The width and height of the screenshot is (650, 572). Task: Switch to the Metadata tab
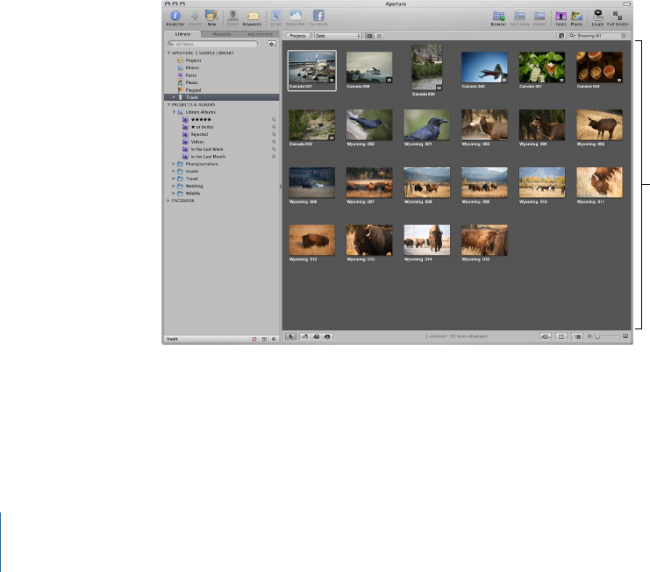pyautogui.click(x=221, y=34)
